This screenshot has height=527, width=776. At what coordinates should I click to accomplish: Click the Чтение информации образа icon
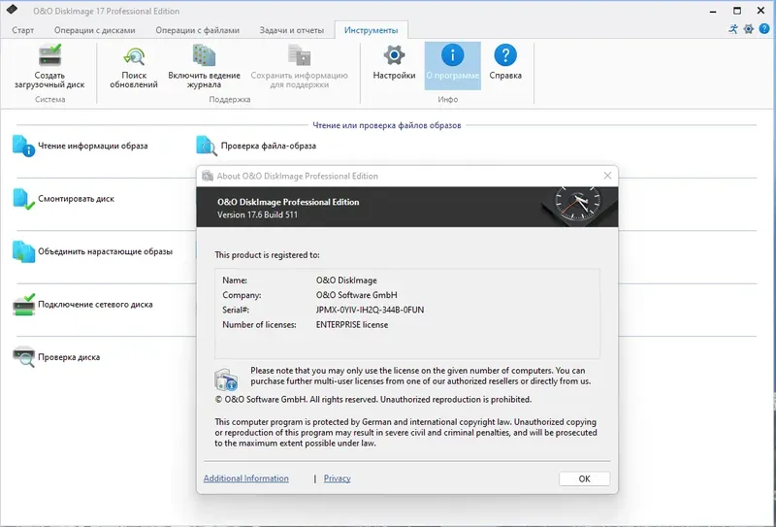(23, 147)
